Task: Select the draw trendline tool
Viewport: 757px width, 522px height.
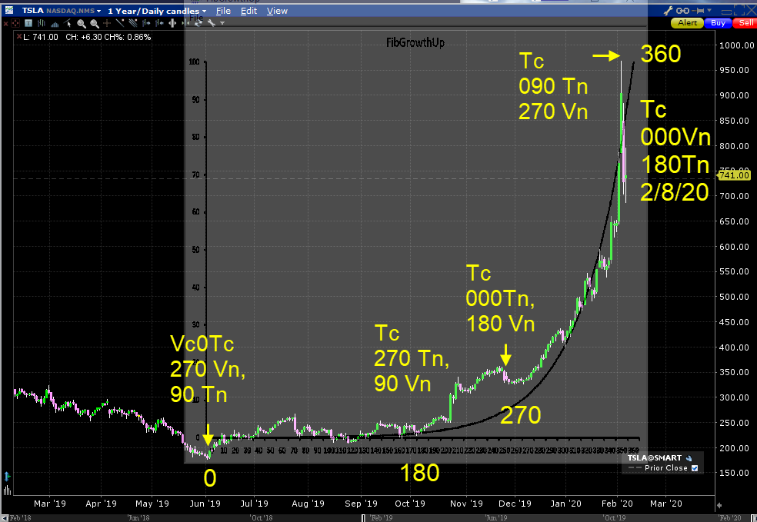Action: click(120, 23)
